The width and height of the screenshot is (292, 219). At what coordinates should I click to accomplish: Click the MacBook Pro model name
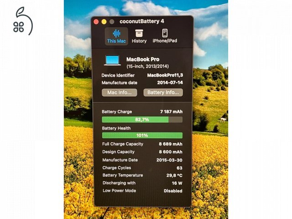coord(143,59)
